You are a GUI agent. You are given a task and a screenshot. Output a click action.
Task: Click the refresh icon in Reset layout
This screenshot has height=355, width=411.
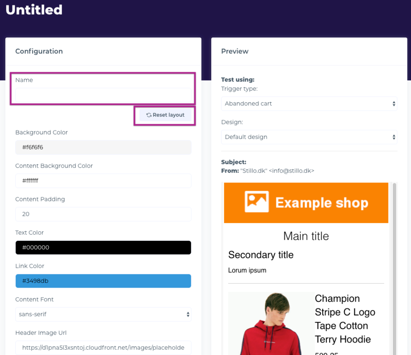[149, 115]
